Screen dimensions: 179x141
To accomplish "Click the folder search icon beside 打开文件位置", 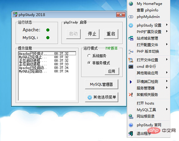I will pyautogui.click(x=131, y=60).
